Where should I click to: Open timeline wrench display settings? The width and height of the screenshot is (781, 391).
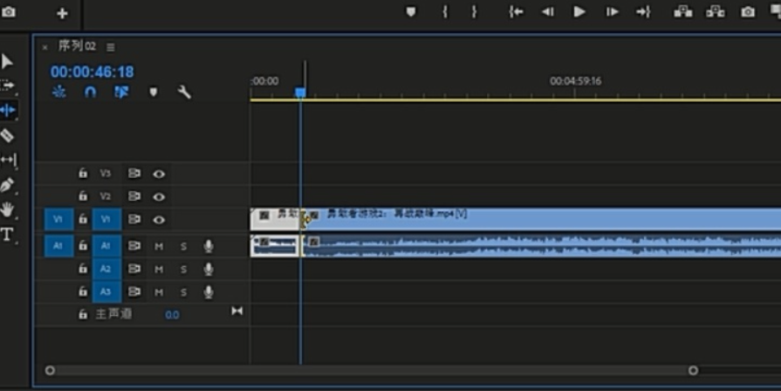click(x=184, y=93)
